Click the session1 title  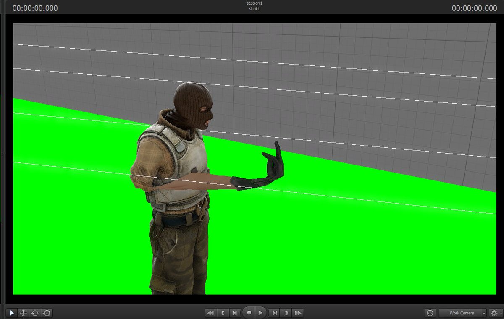254,3
